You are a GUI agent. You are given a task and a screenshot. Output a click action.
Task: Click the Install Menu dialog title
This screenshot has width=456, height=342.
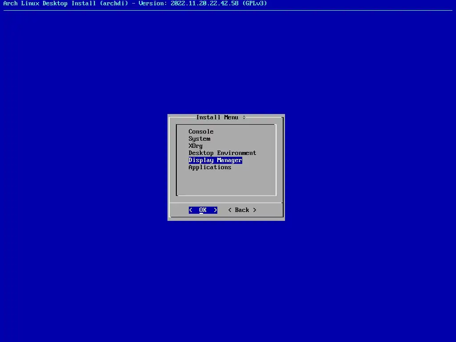point(221,117)
